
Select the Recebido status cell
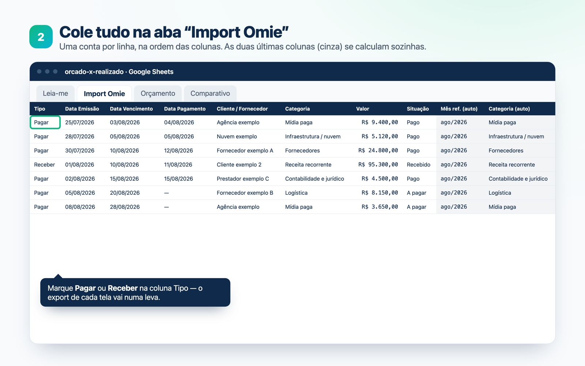tap(418, 165)
